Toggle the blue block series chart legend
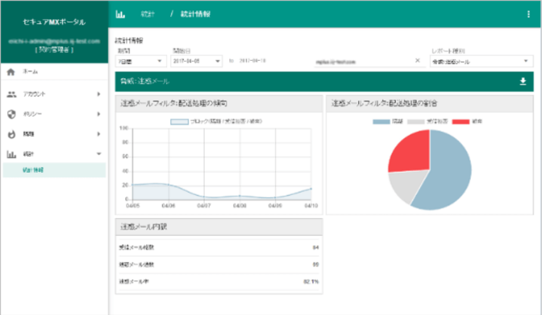Screen dimensions: 542x315 click(x=179, y=121)
